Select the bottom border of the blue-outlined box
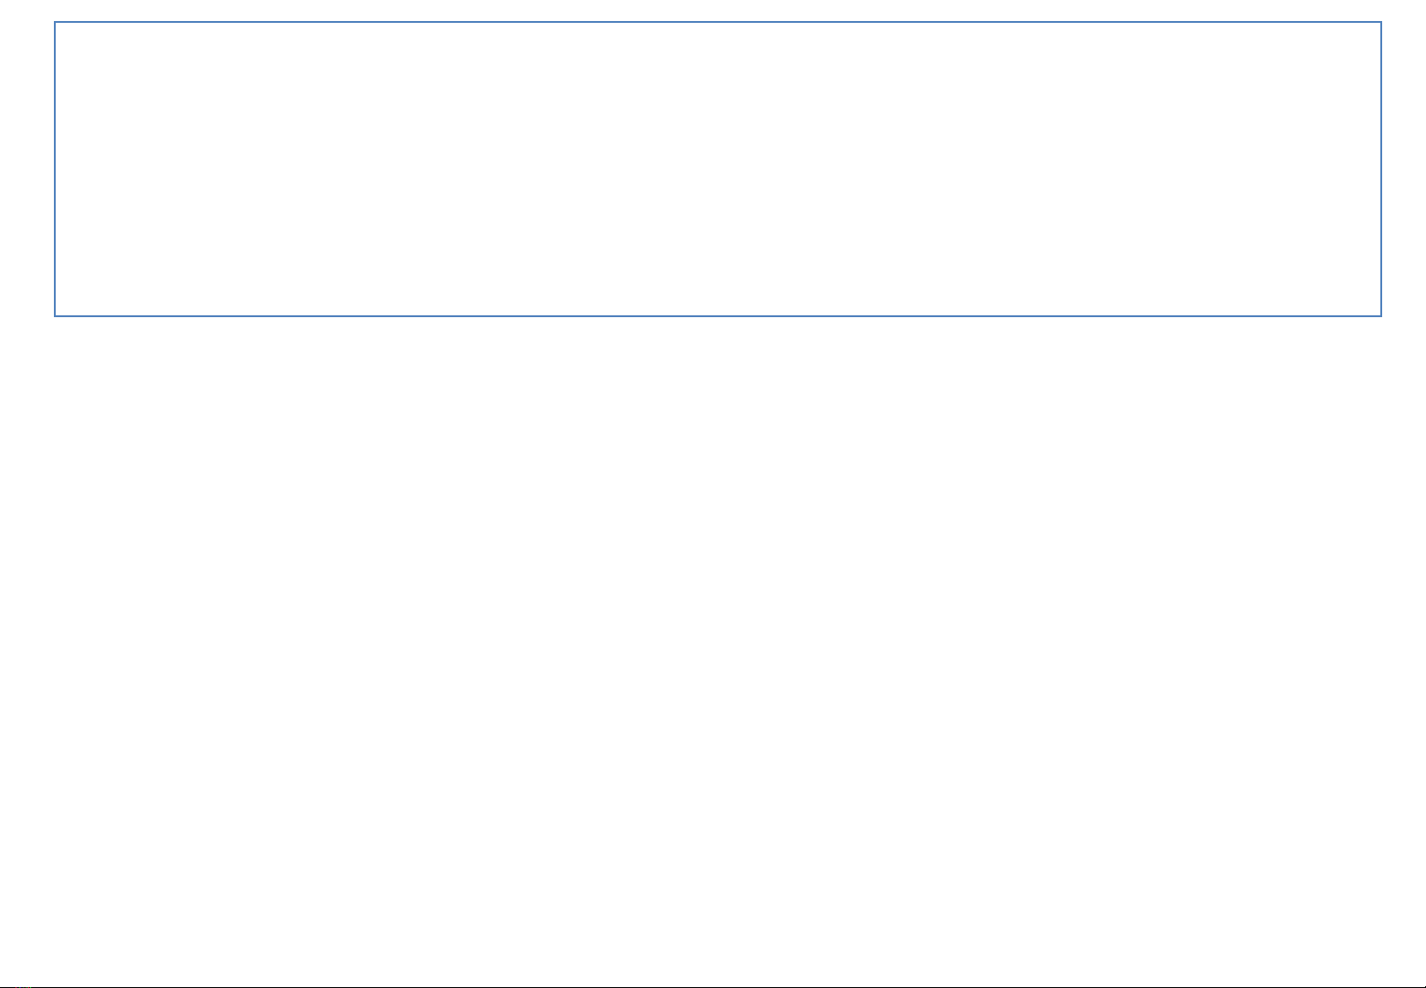1426x988 pixels. coord(717,316)
